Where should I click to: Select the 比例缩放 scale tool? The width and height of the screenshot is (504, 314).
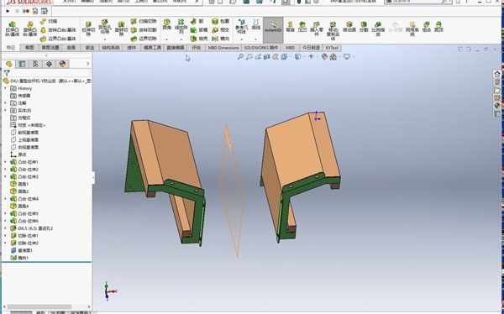point(378,29)
